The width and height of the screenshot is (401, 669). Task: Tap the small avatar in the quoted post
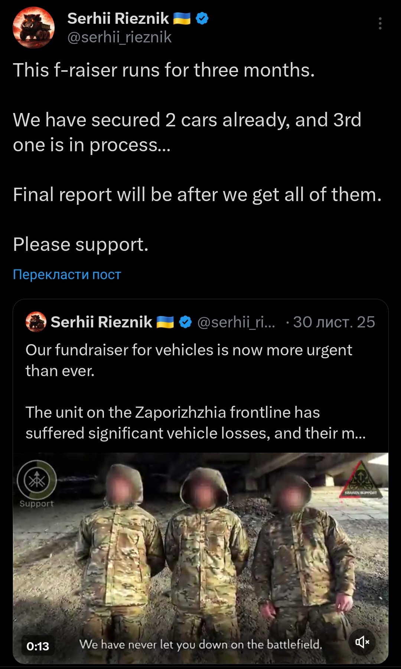pyautogui.click(x=36, y=322)
